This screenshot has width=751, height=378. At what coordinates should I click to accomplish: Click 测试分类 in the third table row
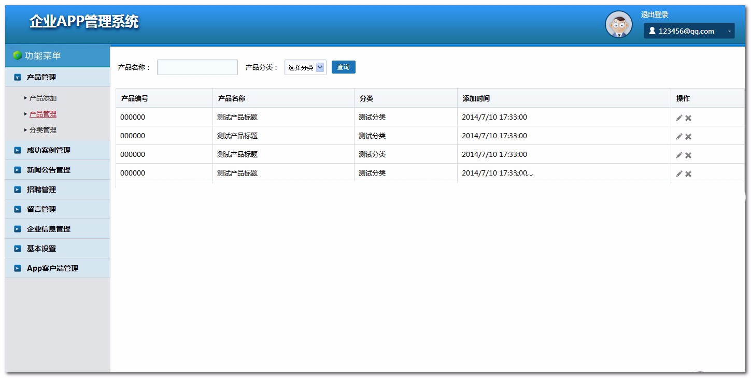pyautogui.click(x=372, y=154)
